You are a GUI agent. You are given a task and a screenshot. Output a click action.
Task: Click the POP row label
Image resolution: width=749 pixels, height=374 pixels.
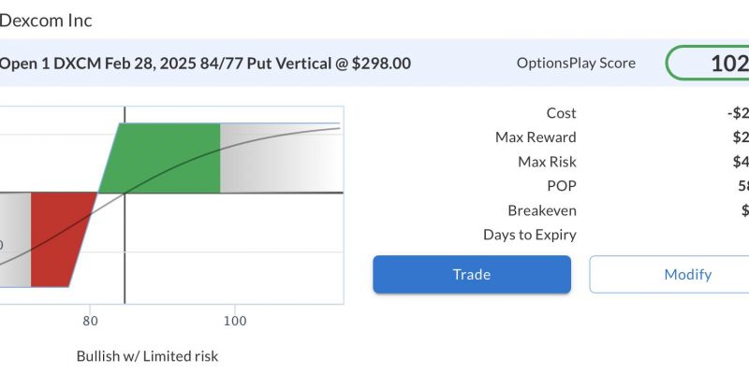[x=562, y=186]
